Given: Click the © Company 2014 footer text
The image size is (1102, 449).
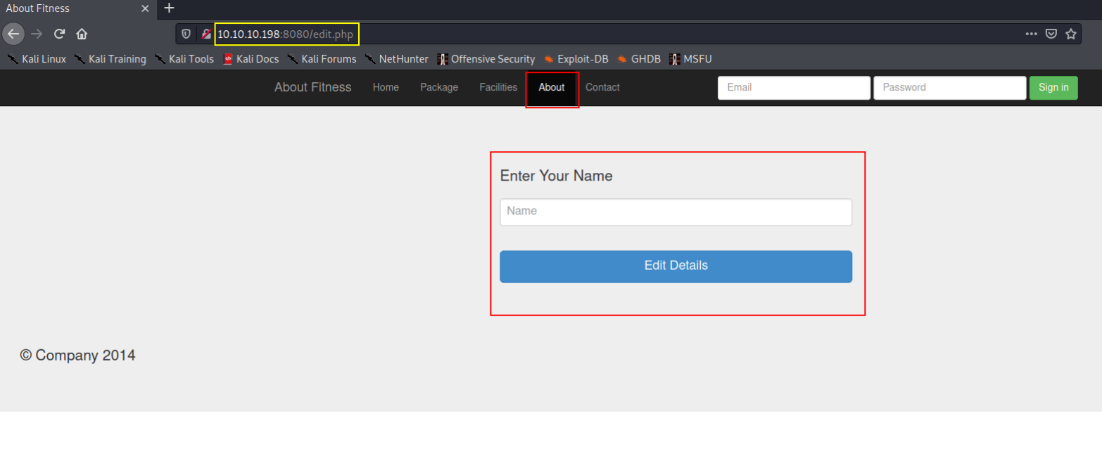Looking at the screenshot, I should [77, 356].
